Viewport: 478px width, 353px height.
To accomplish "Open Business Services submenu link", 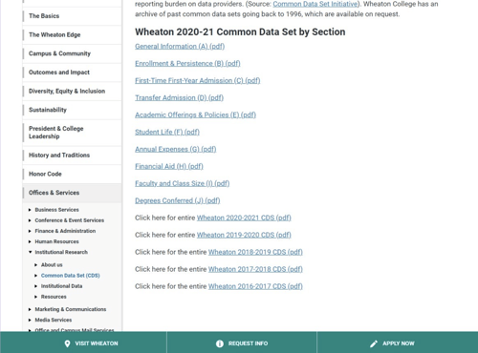I will pos(56,210).
